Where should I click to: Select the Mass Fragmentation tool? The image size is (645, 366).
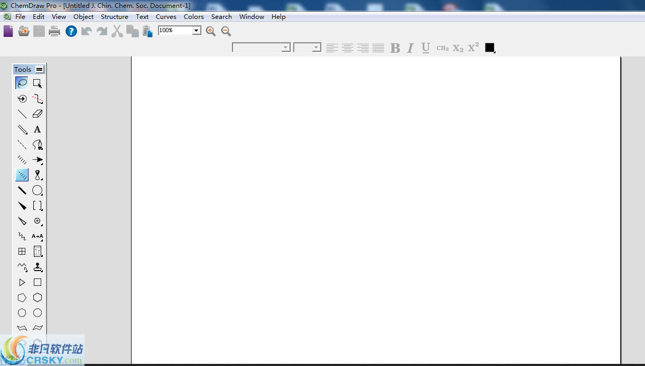click(x=37, y=98)
